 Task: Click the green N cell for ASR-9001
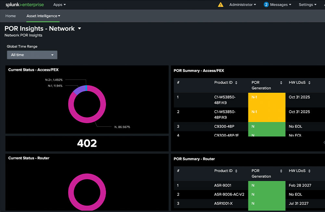267,185
